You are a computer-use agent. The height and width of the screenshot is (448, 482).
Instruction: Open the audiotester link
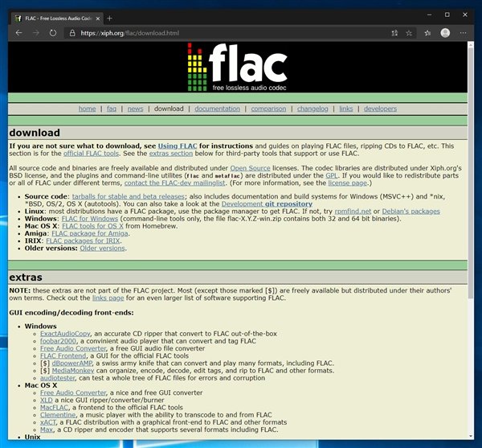pyautogui.click(x=58, y=378)
